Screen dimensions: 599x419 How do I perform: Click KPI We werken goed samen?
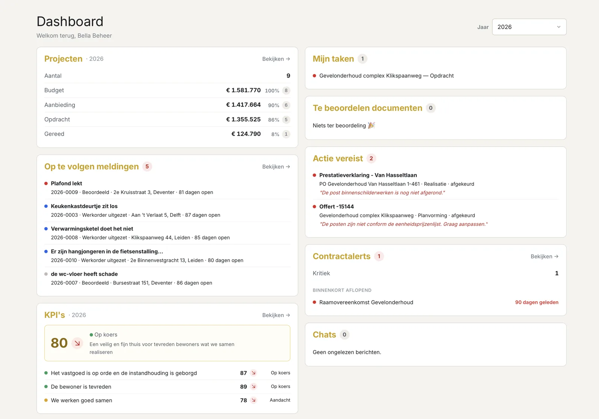point(167,400)
